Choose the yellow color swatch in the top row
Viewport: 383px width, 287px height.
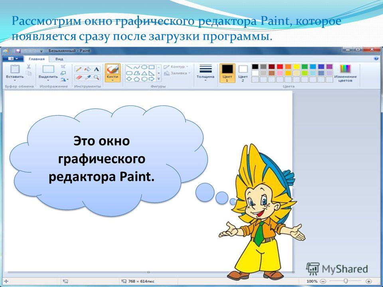(x=296, y=67)
